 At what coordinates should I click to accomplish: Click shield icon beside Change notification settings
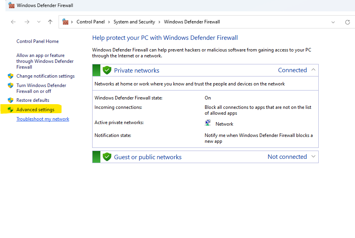(11, 76)
